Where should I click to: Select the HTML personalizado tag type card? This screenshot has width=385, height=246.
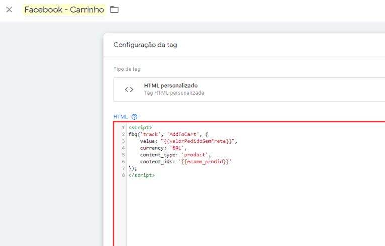pyautogui.click(x=249, y=89)
